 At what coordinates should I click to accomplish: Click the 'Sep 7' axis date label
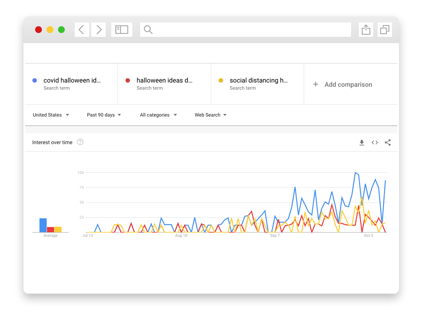(275, 236)
